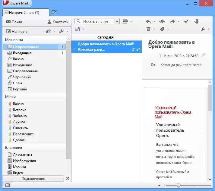The image size is (215, 191).
Task: Click the Подключение button
Action: [33, 179]
